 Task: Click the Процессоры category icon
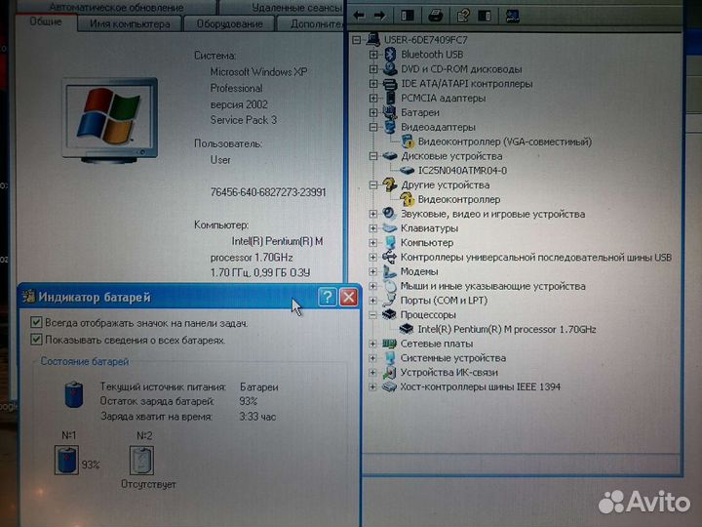pos(389,314)
